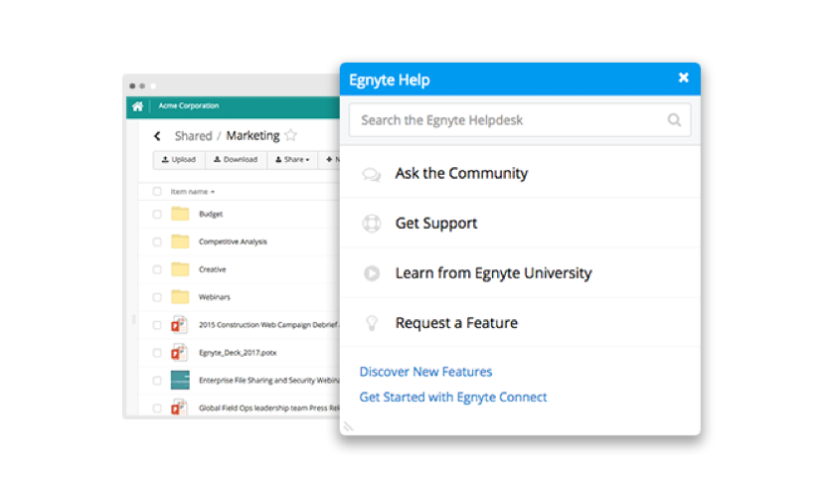Click the PowerPoint icon for Egnyte_Deck_2017.potx

point(179,353)
